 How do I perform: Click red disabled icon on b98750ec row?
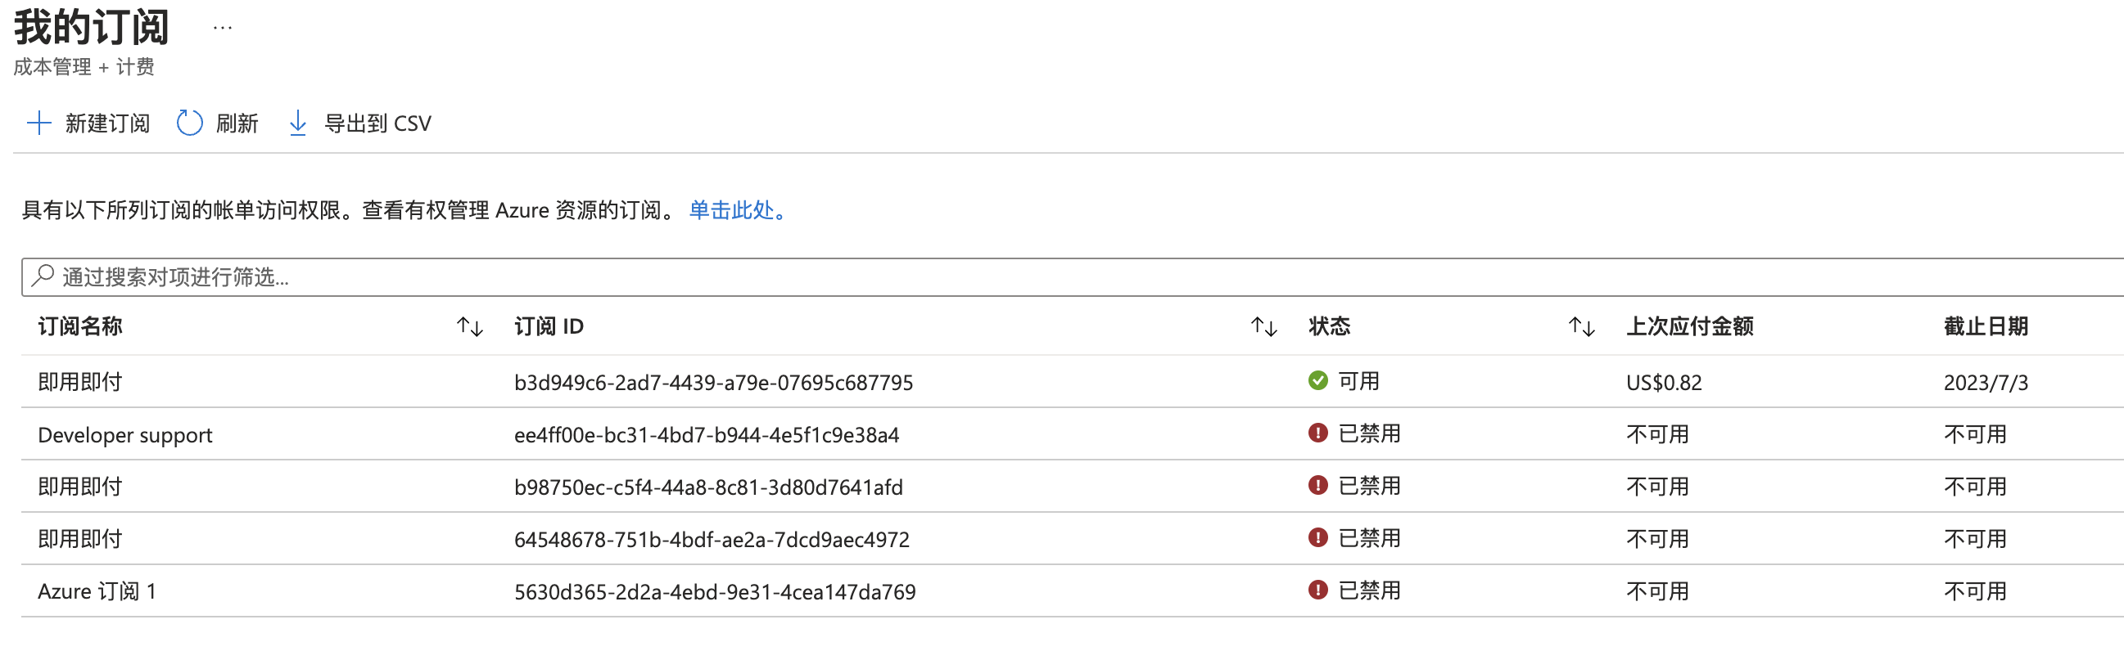coord(1317,485)
